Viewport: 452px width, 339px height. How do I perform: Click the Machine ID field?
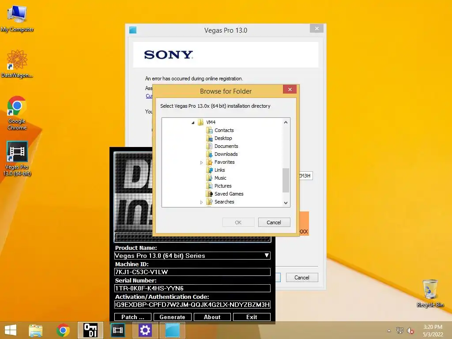tap(192, 272)
